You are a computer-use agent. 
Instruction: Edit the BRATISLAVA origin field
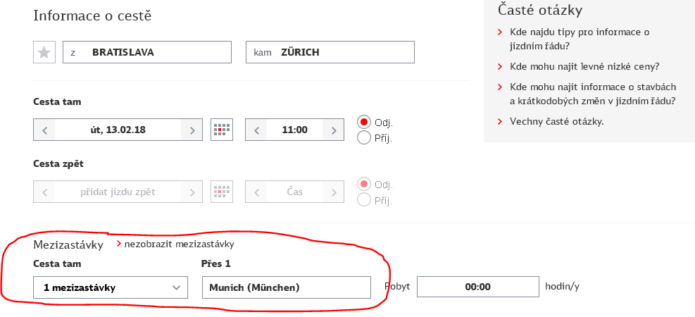tap(147, 52)
